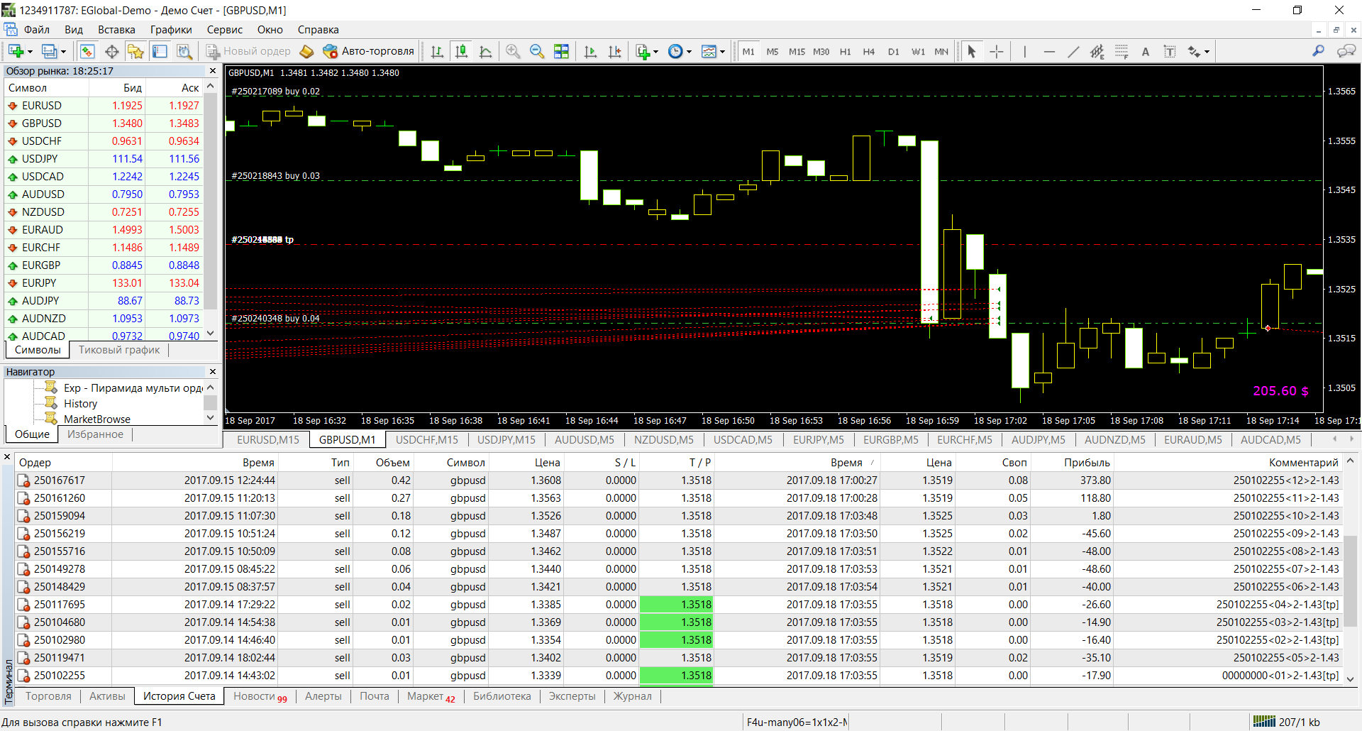The image size is (1362, 731).
Task: Open the Файл menu
Action: (37, 30)
